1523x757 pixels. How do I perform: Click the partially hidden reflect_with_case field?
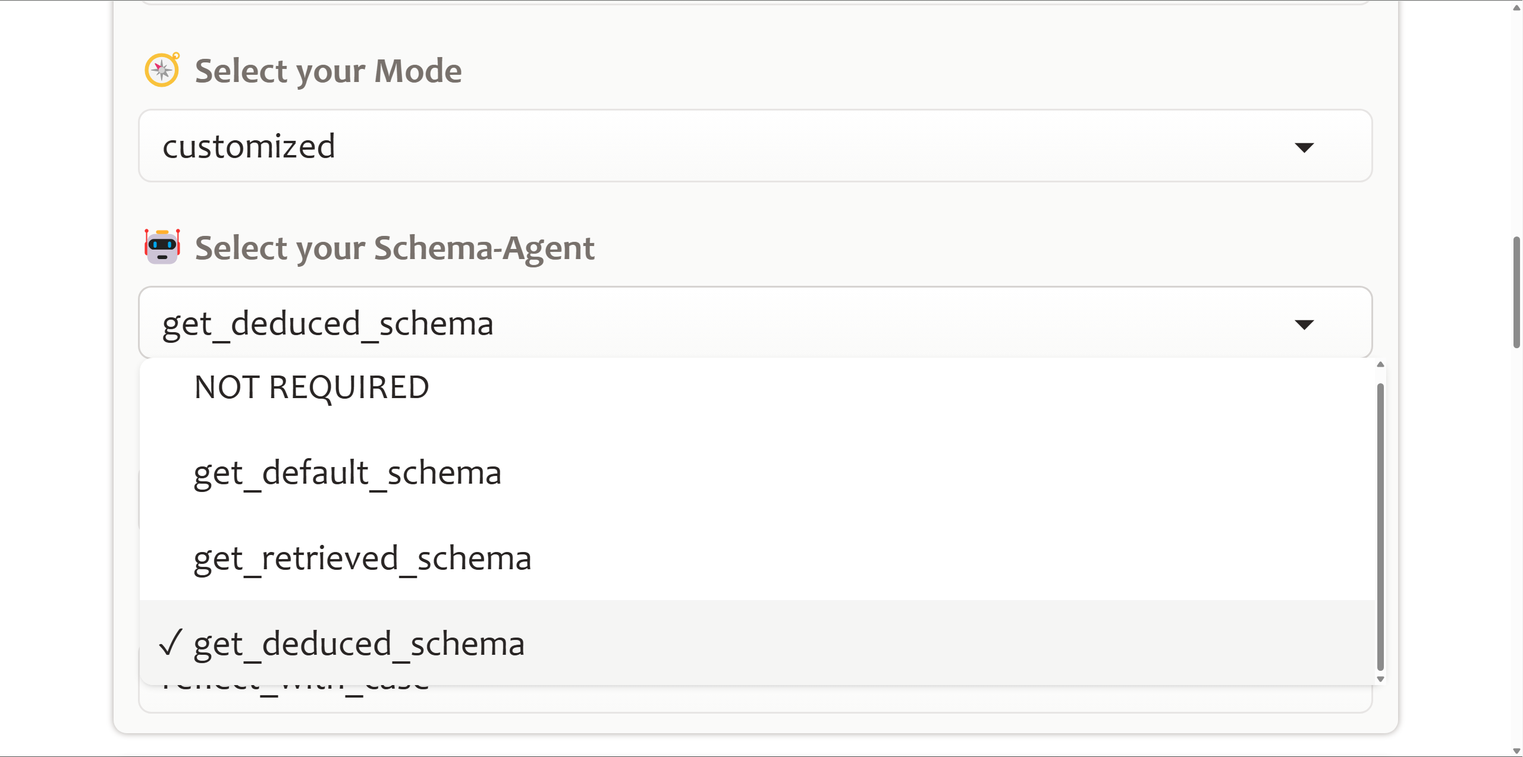(755, 698)
